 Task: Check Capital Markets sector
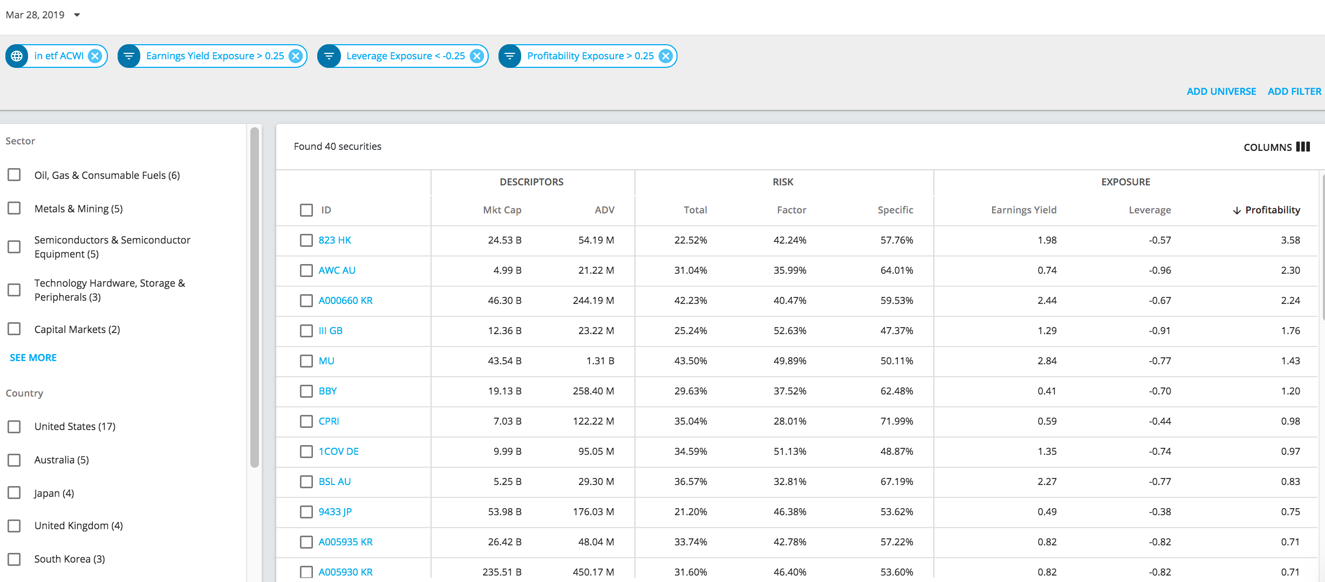click(14, 329)
